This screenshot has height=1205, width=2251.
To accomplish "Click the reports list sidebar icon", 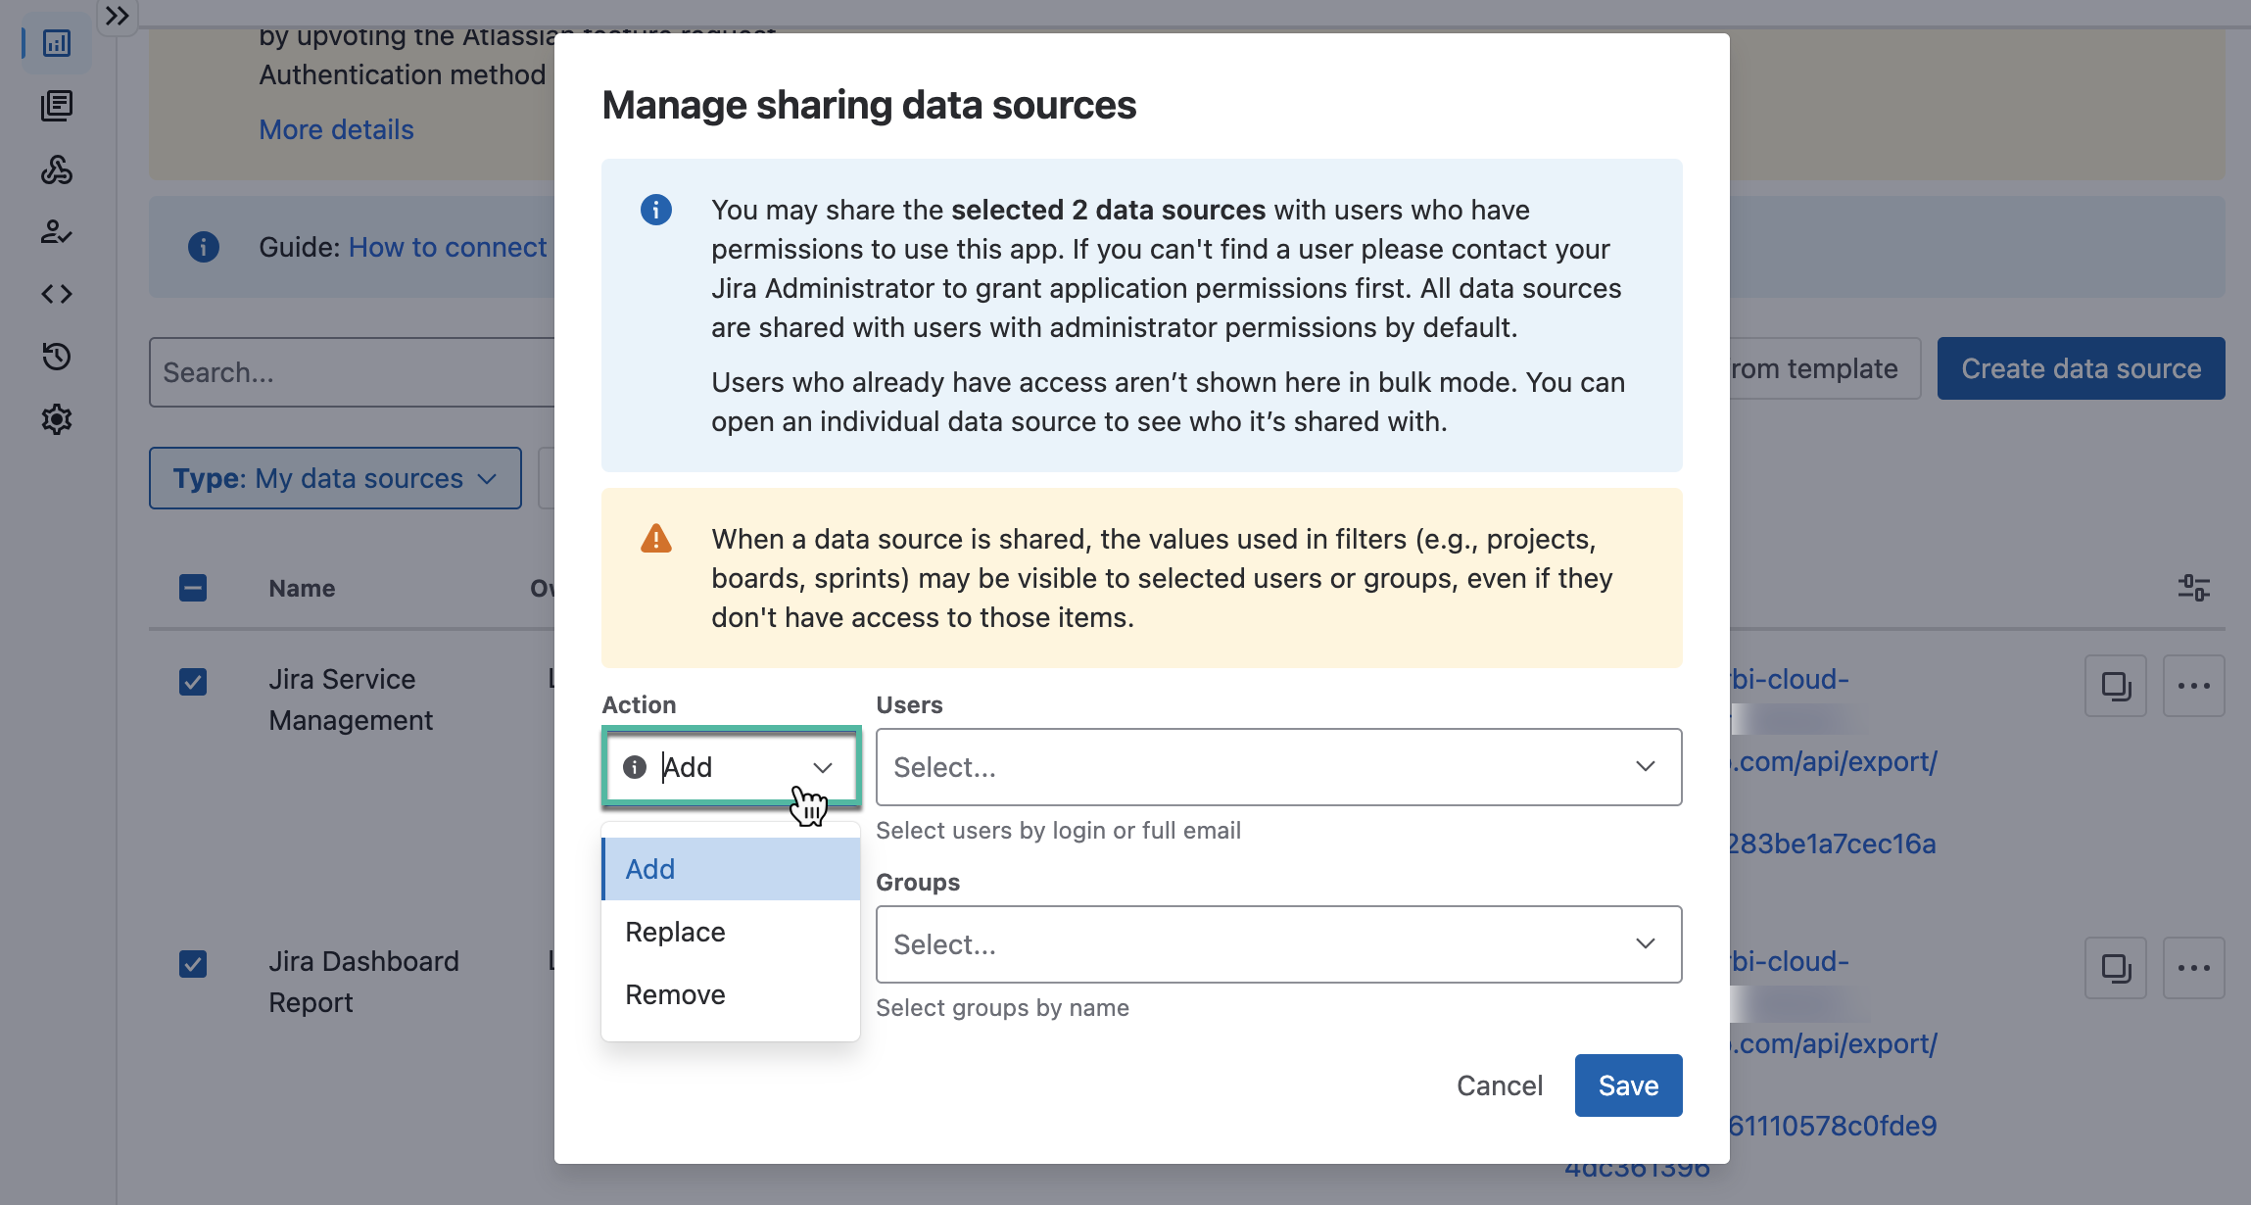I will (57, 106).
